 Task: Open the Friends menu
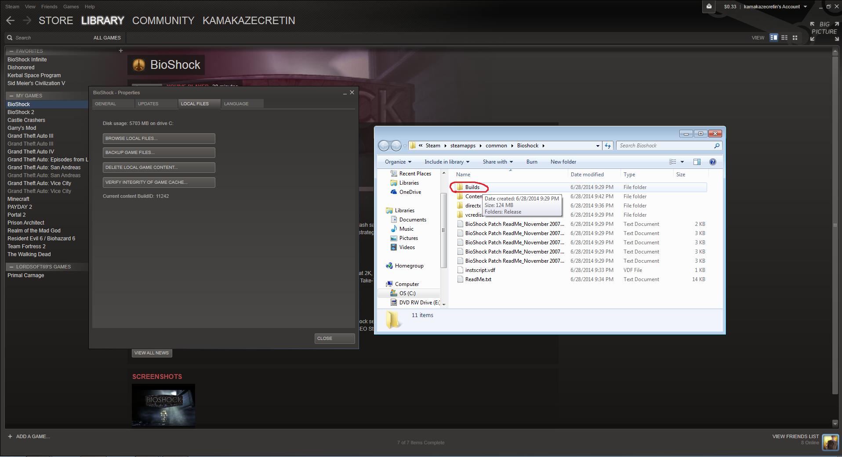[49, 7]
